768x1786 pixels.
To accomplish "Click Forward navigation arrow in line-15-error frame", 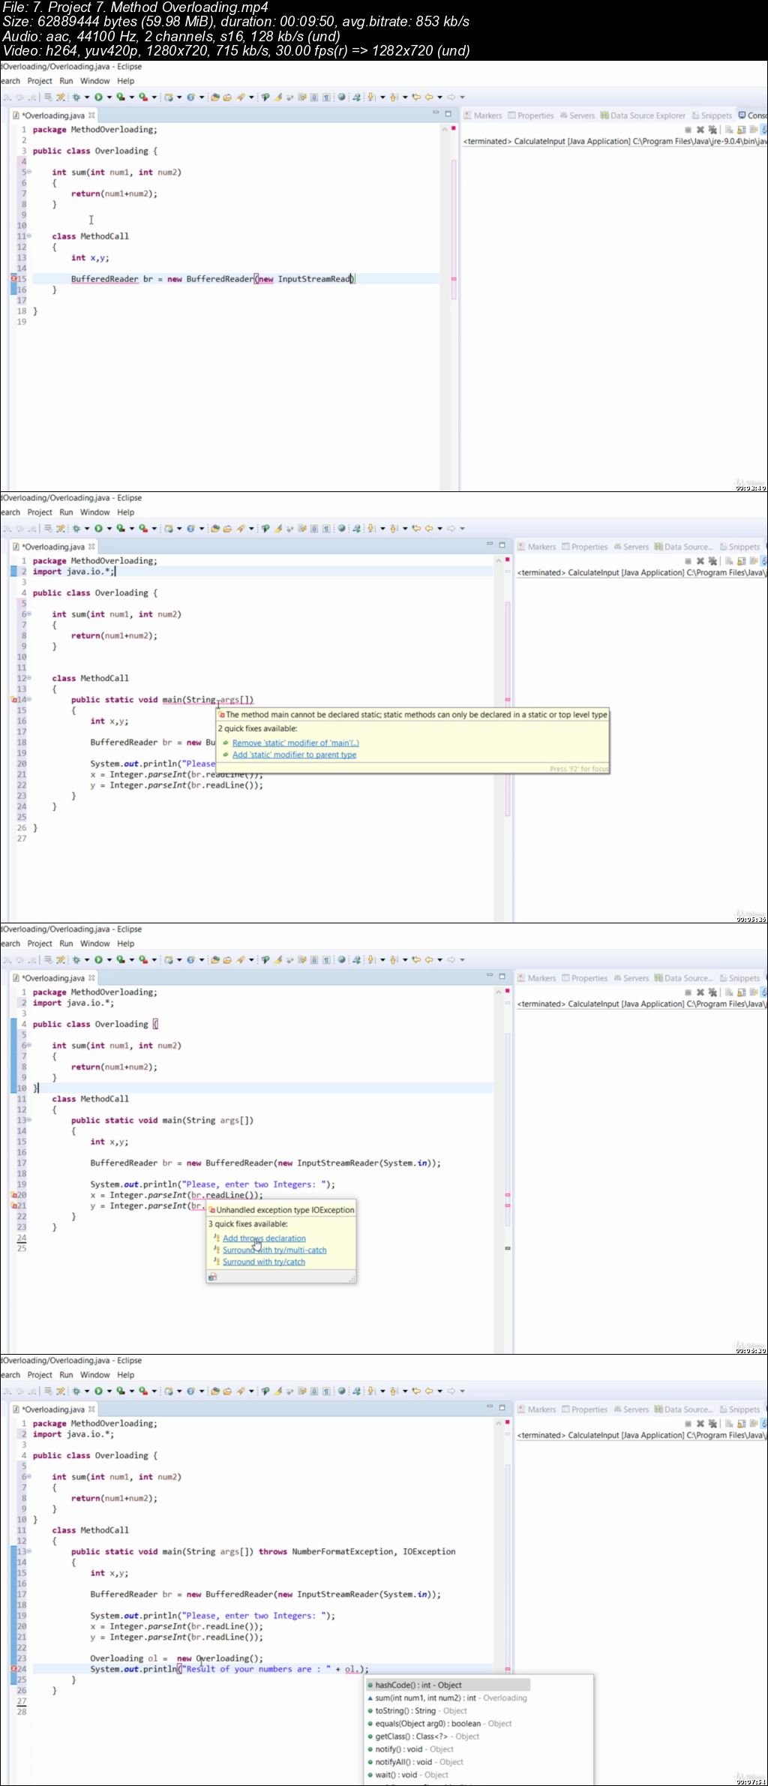I will [451, 97].
